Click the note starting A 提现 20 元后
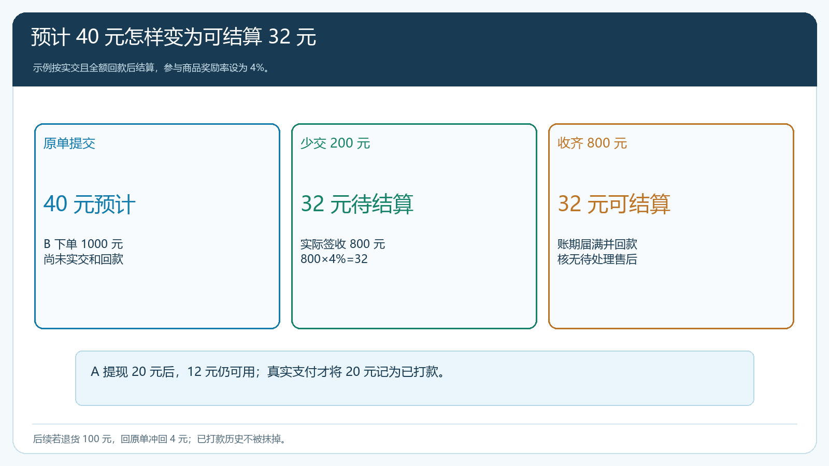Screen dimensions: 829x466 [x=268, y=372]
